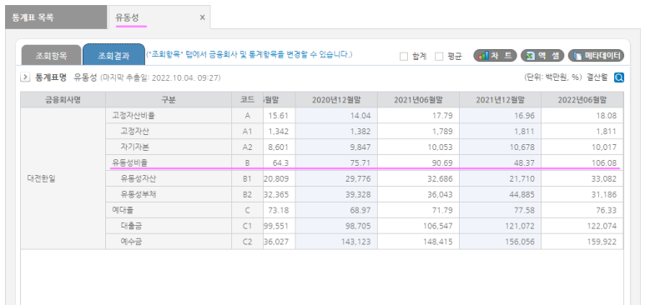Open the 차트 chart button

496,56
